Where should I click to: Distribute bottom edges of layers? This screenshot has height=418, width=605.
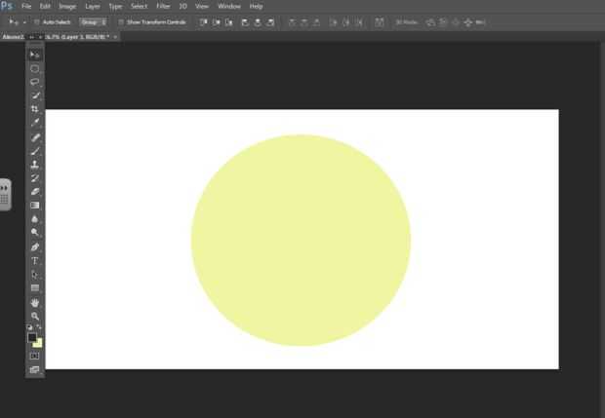click(316, 22)
